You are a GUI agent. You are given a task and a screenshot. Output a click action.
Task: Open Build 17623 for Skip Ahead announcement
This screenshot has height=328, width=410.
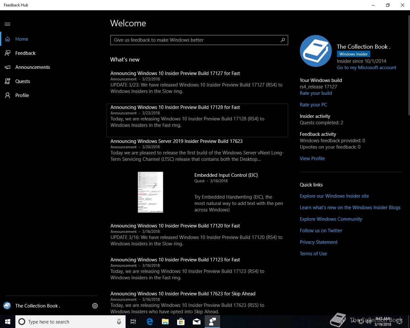point(197,303)
